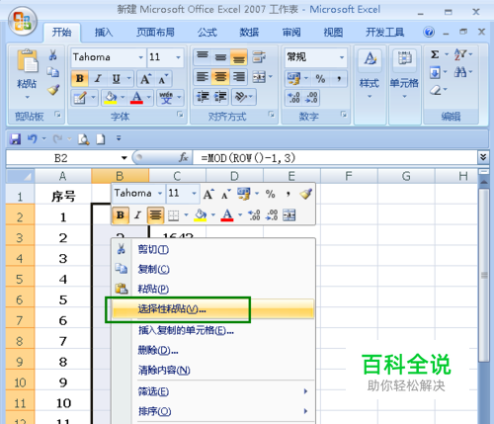Open the alignment group dialog launcher

tap(272, 115)
